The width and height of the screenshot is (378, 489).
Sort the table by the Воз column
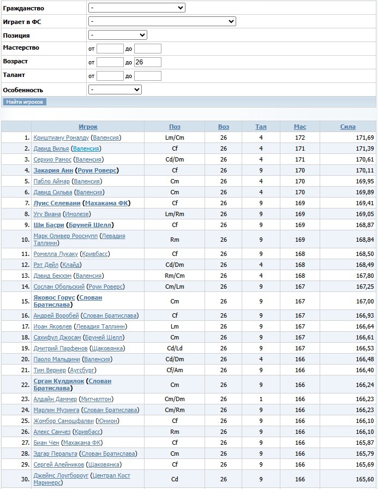point(224,127)
